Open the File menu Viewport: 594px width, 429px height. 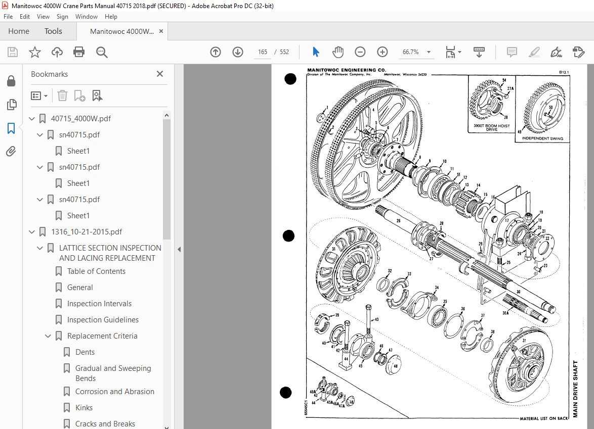[8, 17]
